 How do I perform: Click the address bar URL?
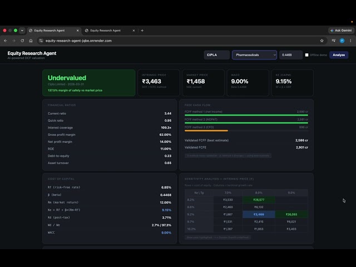click(78, 41)
